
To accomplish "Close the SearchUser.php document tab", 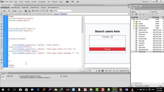I will [13, 5].
